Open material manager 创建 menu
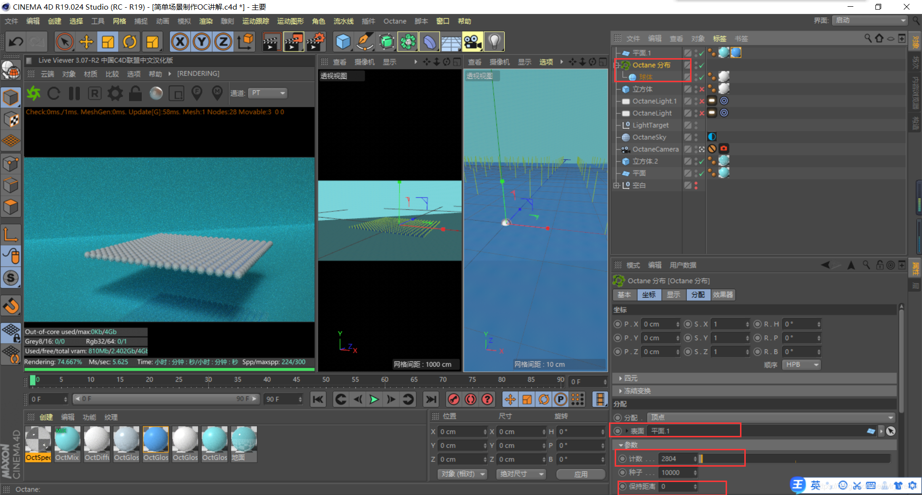The width and height of the screenshot is (922, 495). (x=46, y=417)
